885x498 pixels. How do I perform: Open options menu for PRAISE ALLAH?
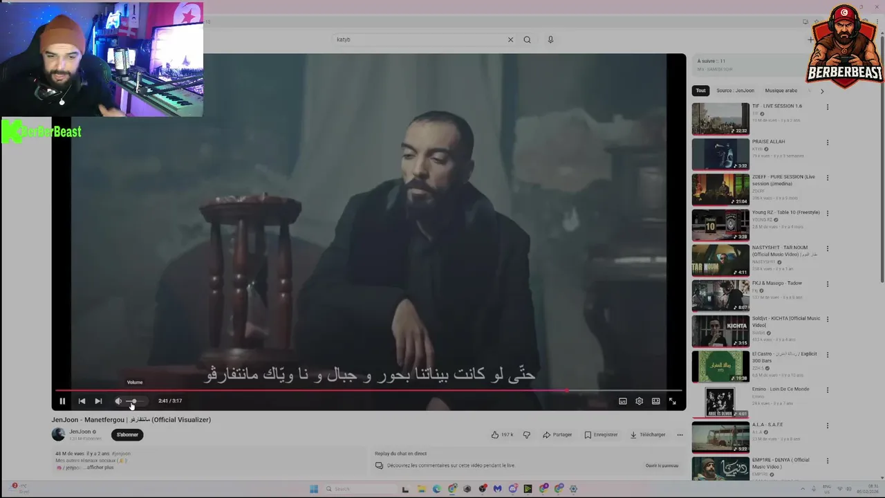click(827, 142)
